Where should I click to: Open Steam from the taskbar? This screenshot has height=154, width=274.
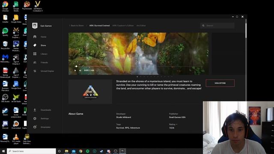point(101,151)
